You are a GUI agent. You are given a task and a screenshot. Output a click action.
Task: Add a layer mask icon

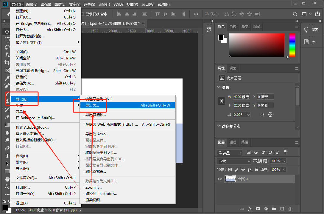coord(258,209)
